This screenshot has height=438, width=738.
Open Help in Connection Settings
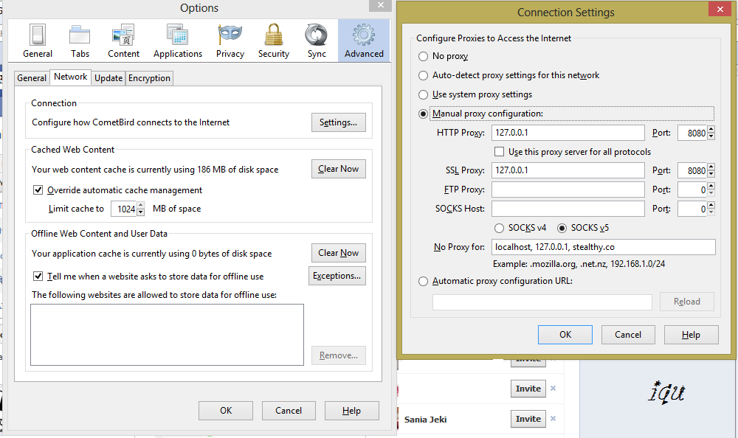691,335
